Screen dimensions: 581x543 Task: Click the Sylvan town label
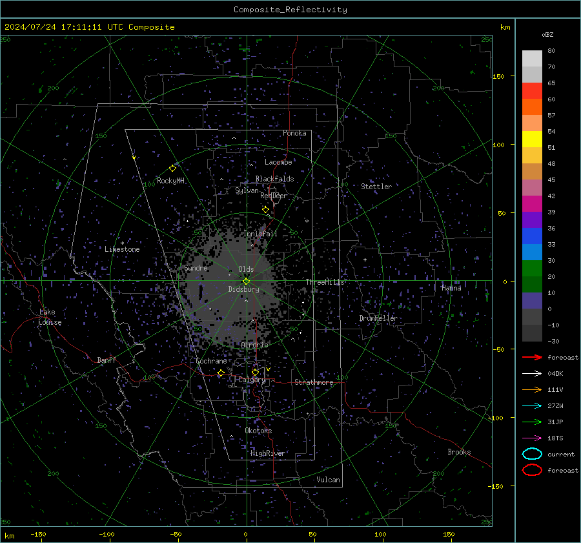click(247, 190)
